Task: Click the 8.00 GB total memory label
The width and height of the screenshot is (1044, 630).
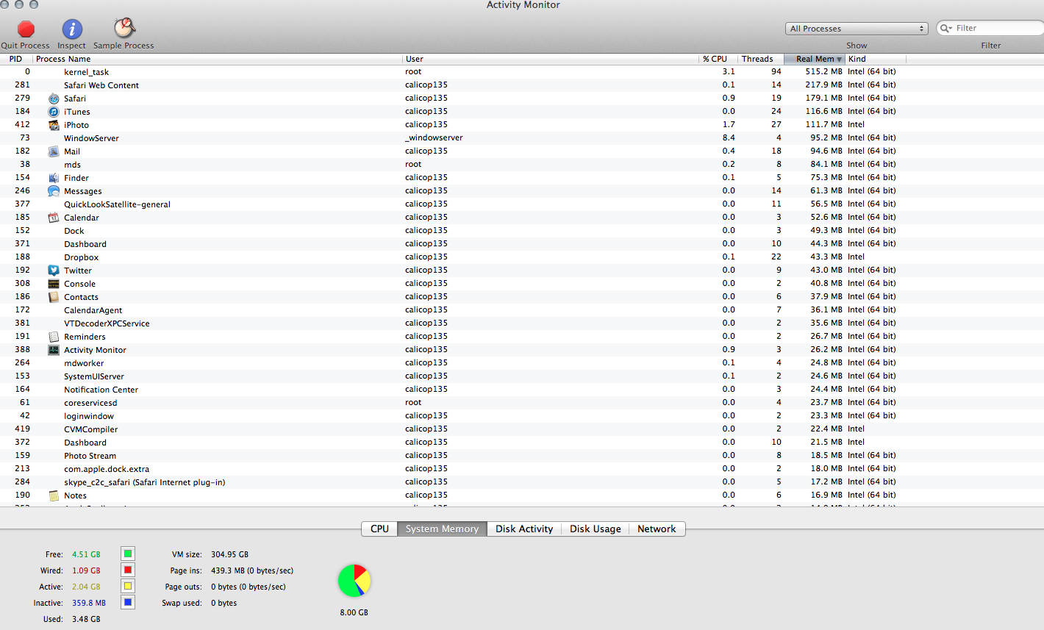Action: coord(354,612)
